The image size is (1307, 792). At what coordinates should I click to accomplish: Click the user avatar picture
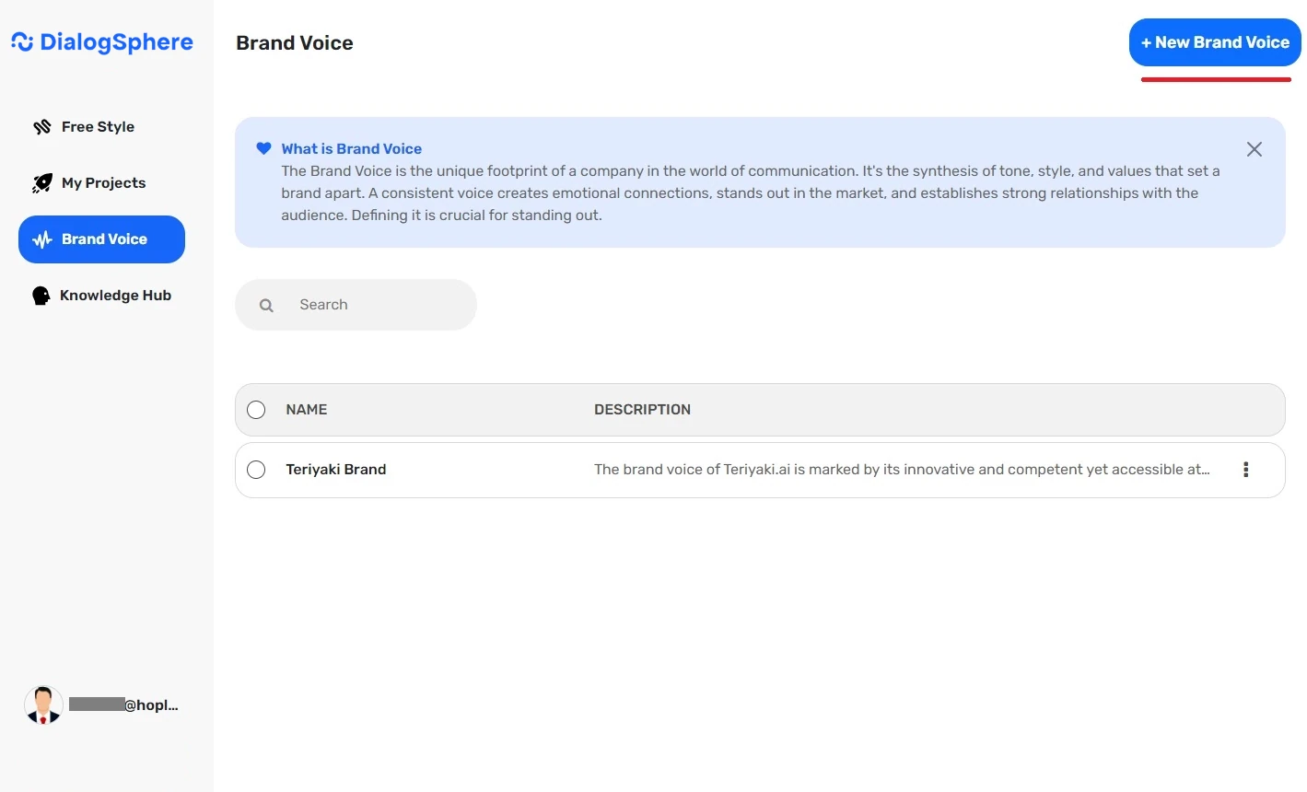pos(42,704)
